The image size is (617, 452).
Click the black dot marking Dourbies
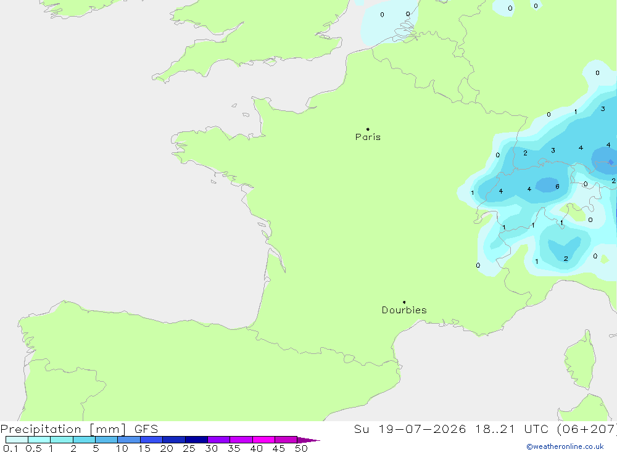pos(404,302)
